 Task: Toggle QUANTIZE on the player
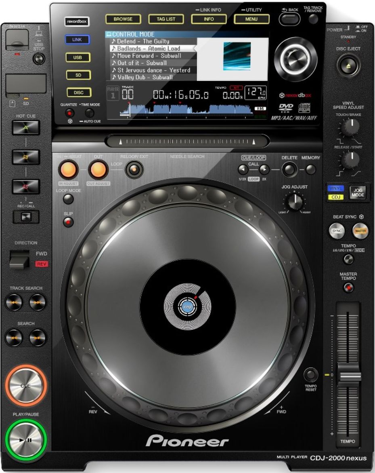coord(69,113)
